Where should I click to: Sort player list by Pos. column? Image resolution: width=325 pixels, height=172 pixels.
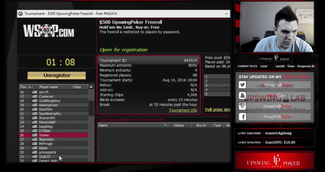coord(26,87)
